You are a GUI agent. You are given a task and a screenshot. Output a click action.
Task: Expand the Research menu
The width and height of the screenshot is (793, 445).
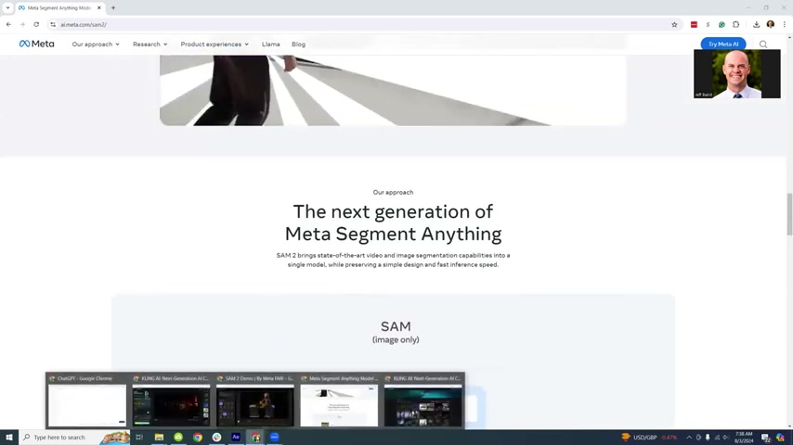click(x=150, y=44)
